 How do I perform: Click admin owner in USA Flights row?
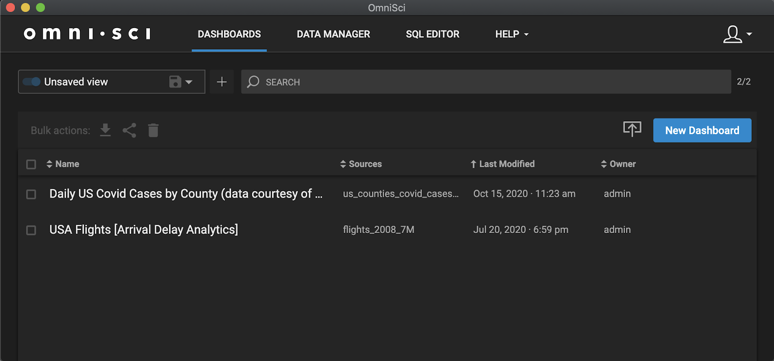(617, 230)
